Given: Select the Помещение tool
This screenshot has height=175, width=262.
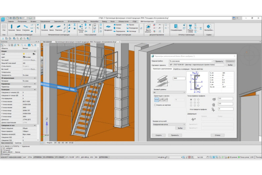Looking at the screenshot, I should [x=132, y=28].
